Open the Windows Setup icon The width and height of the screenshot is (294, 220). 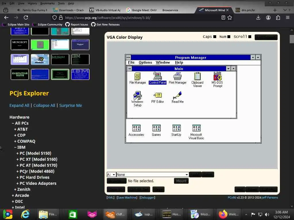[138, 99]
